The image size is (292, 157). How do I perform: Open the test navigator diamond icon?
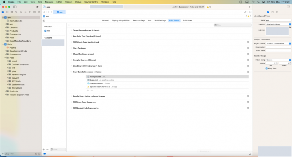pyautogui.click(x=25, y=12)
